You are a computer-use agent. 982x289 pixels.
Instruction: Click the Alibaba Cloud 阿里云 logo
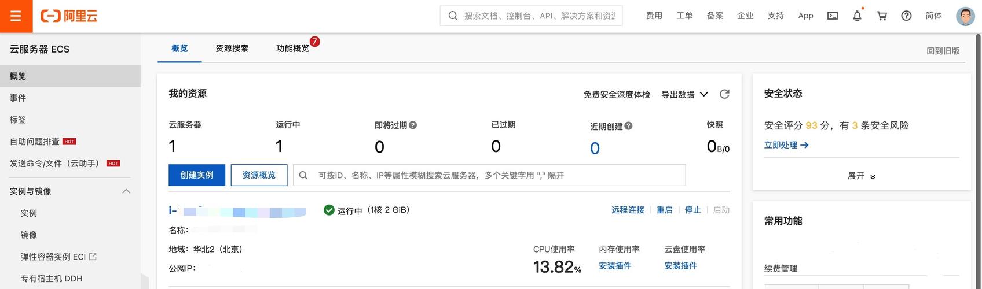(69, 16)
